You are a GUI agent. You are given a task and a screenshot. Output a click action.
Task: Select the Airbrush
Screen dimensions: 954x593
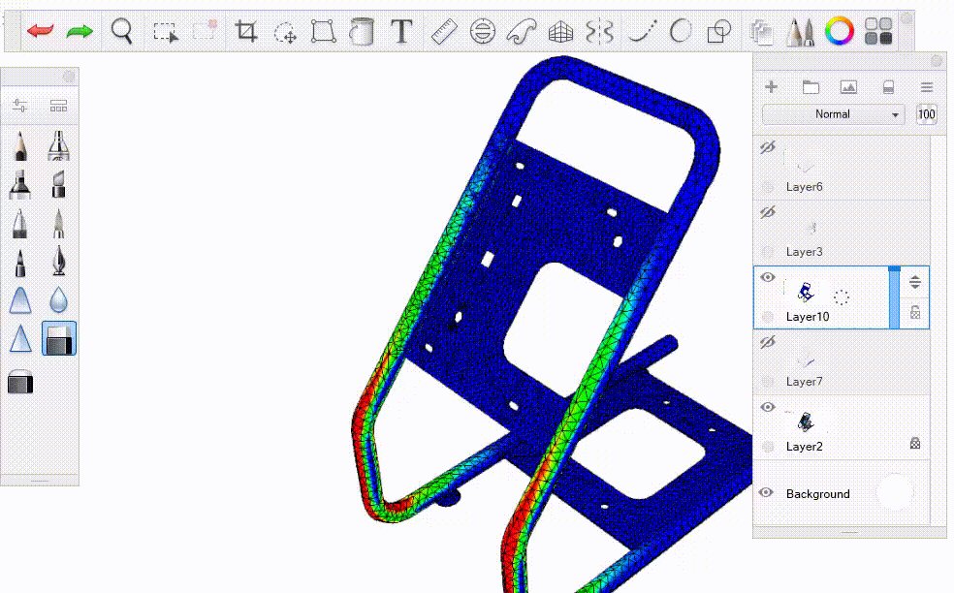pyautogui.click(x=58, y=145)
